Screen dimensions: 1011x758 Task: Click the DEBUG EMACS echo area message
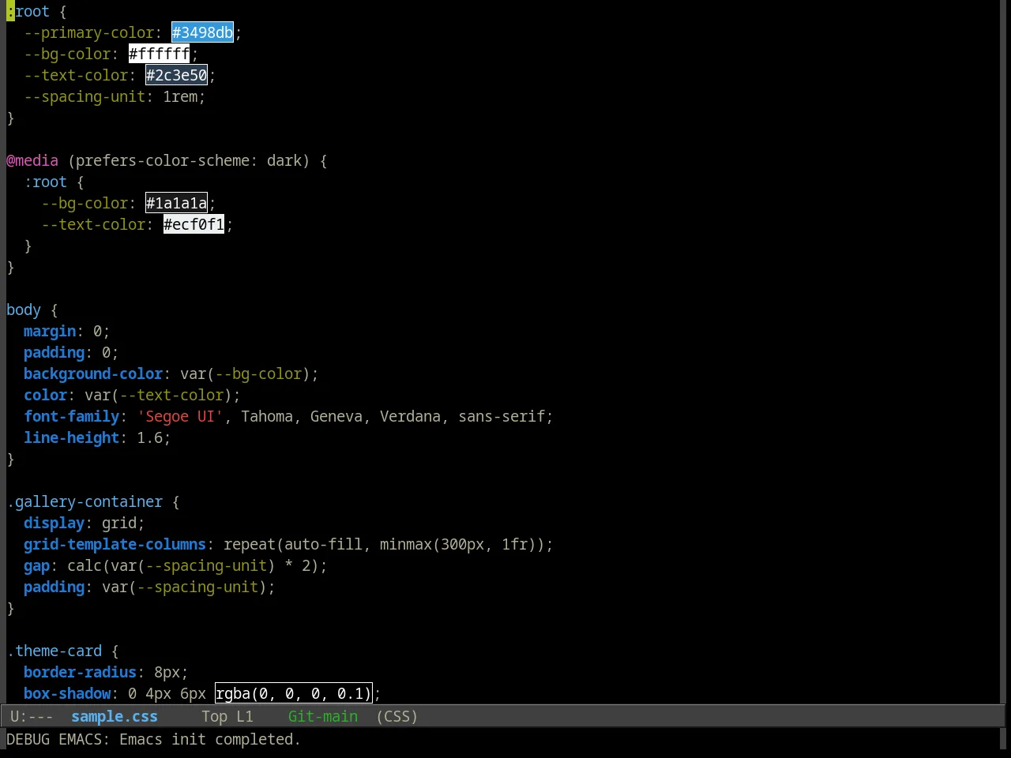point(153,739)
